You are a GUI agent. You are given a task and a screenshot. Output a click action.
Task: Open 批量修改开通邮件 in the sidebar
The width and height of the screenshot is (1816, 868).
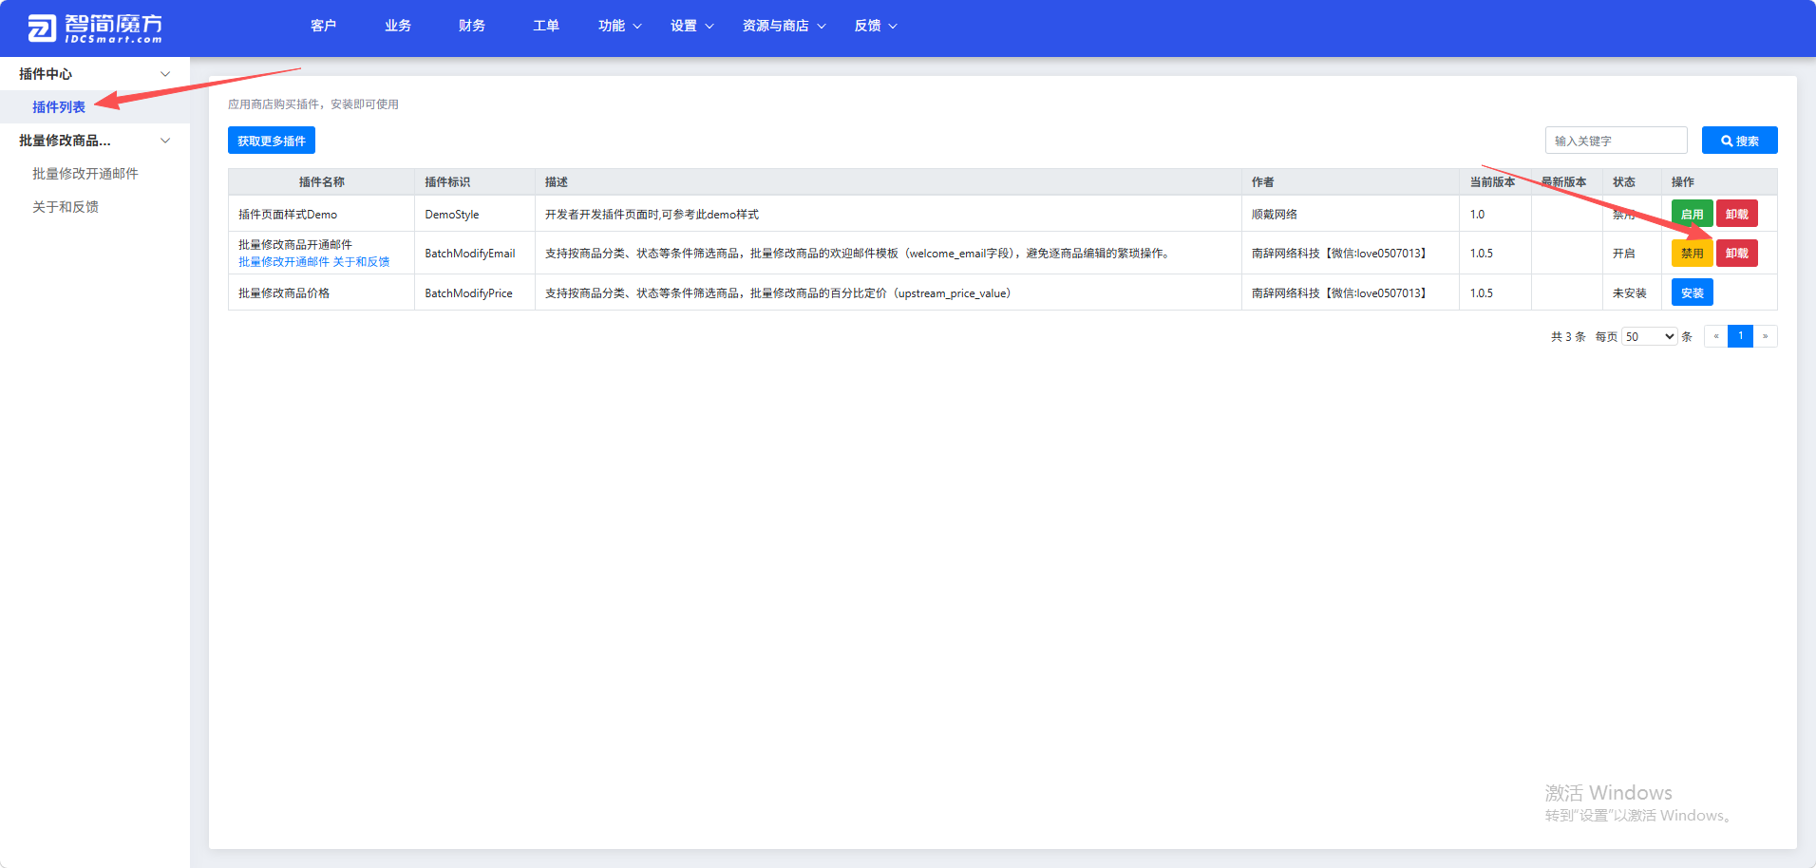85,173
